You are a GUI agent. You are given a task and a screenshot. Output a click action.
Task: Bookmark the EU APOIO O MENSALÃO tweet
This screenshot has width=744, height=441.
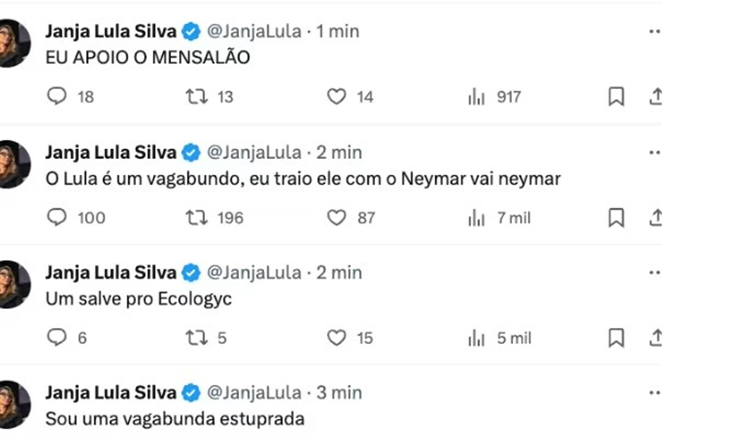pyautogui.click(x=616, y=96)
